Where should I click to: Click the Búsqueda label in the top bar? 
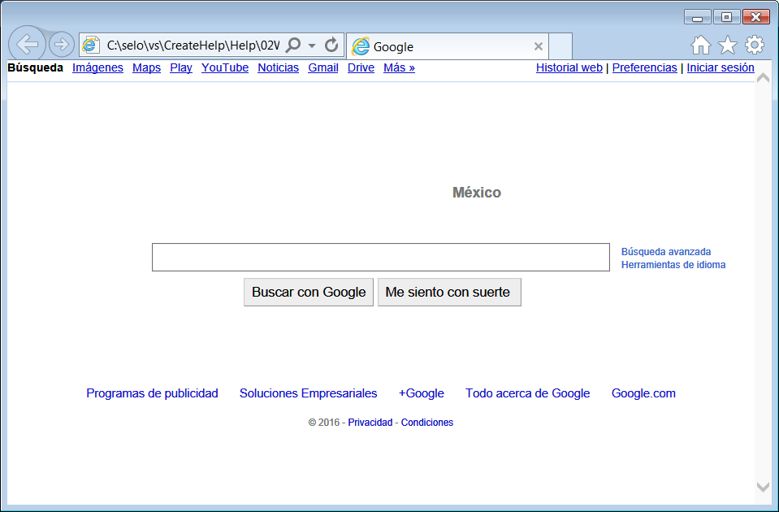pyautogui.click(x=35, y=67)
